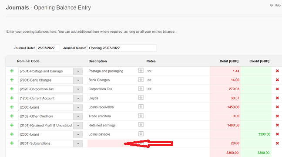Copy down Lloyds description
This screenshot has height=157, width=282.
coord(141,98)
